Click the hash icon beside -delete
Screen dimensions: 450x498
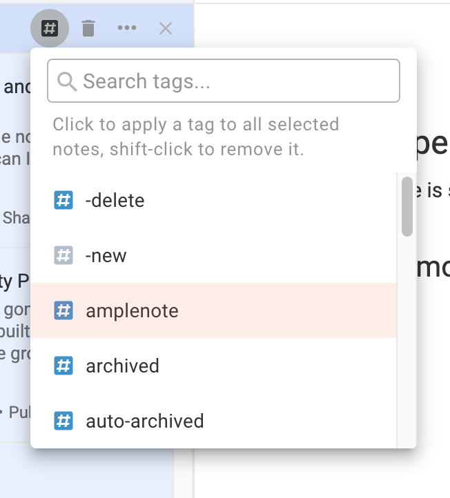tap(63, 200)
